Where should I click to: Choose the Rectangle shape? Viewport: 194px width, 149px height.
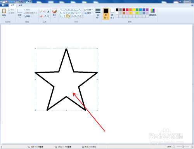coord(70,10)
